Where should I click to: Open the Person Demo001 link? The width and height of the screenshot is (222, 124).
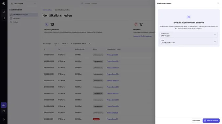coord(112,55)
